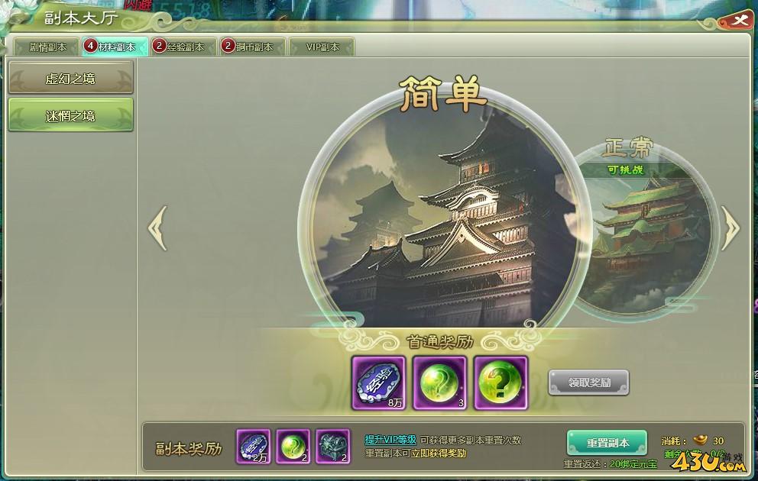This screenshot has height=481, width=758.
Task: Click the 领取奖励 button
Action: [589, 383]
